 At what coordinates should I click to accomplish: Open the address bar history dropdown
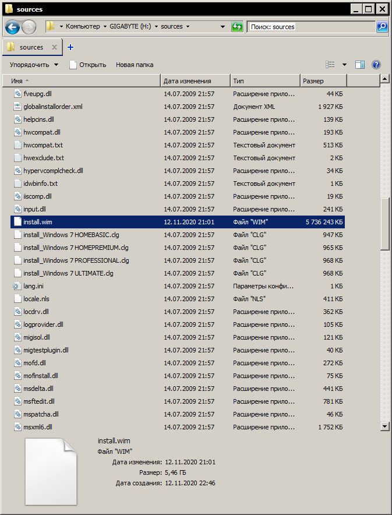click(223, 27)
